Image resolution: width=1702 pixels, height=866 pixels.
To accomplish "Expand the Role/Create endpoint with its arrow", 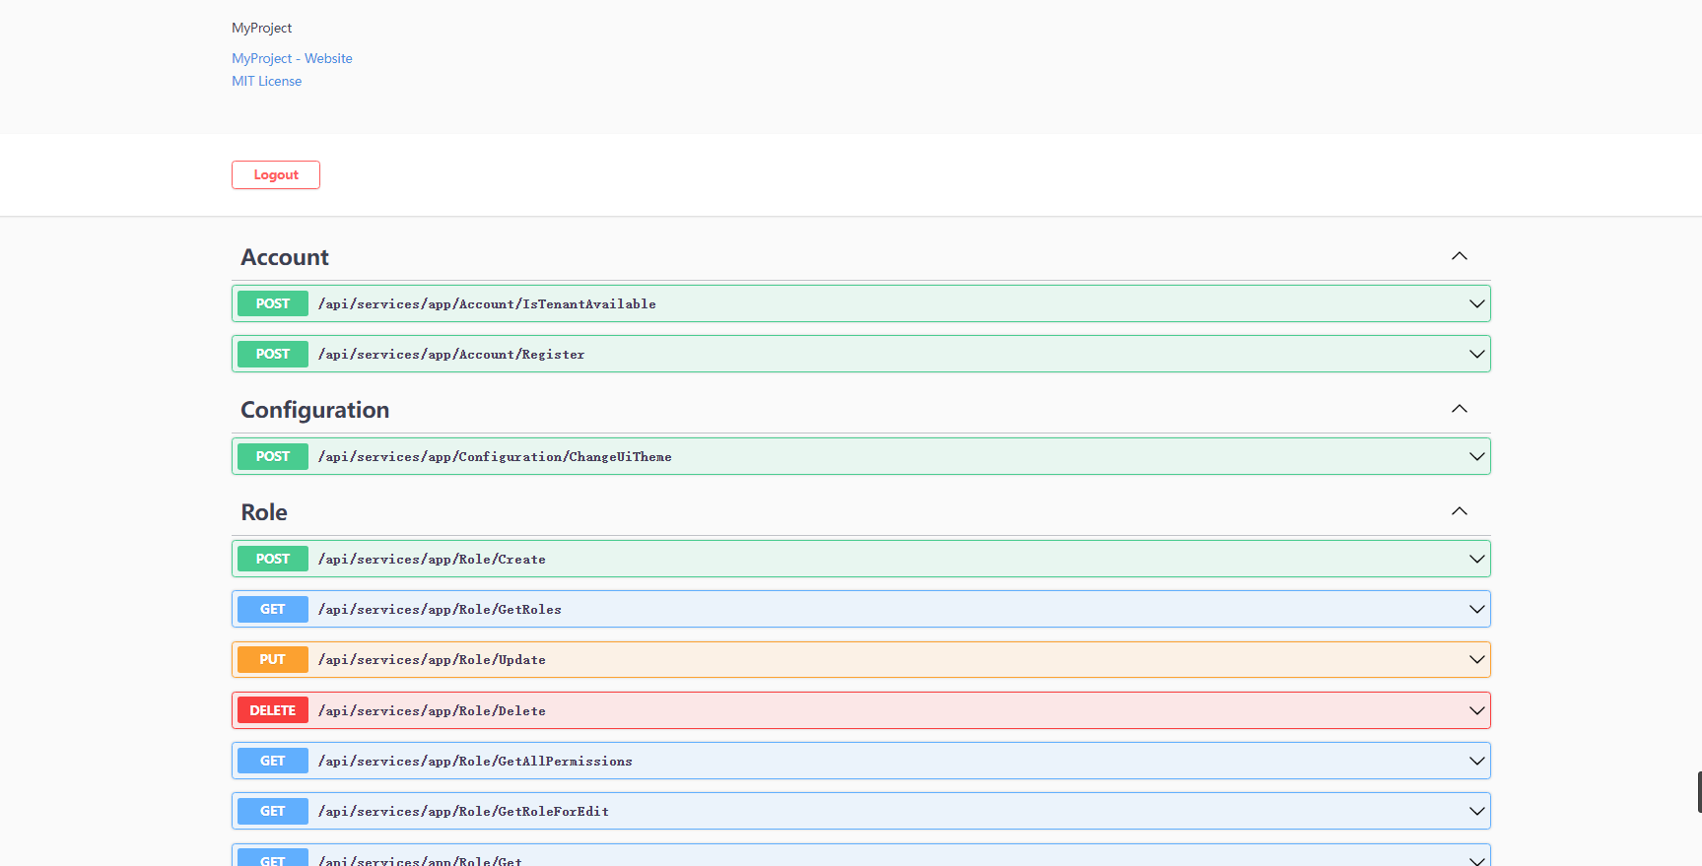I will (x=1476, y=559).
